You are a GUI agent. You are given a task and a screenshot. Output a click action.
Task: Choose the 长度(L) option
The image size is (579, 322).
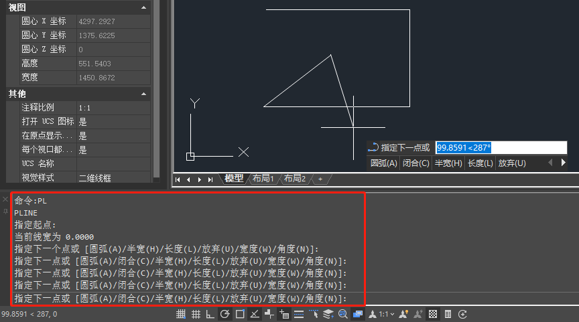(x=480, y=163)
